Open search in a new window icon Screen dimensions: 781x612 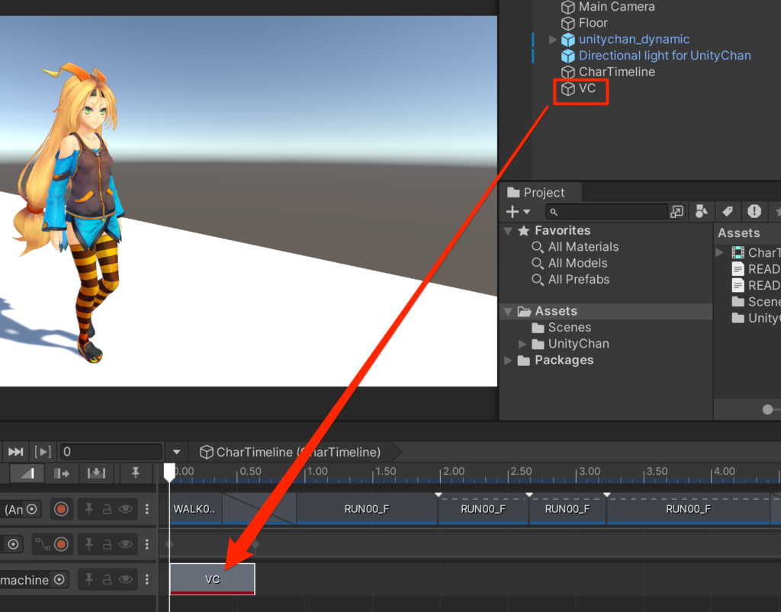[677, 212]
